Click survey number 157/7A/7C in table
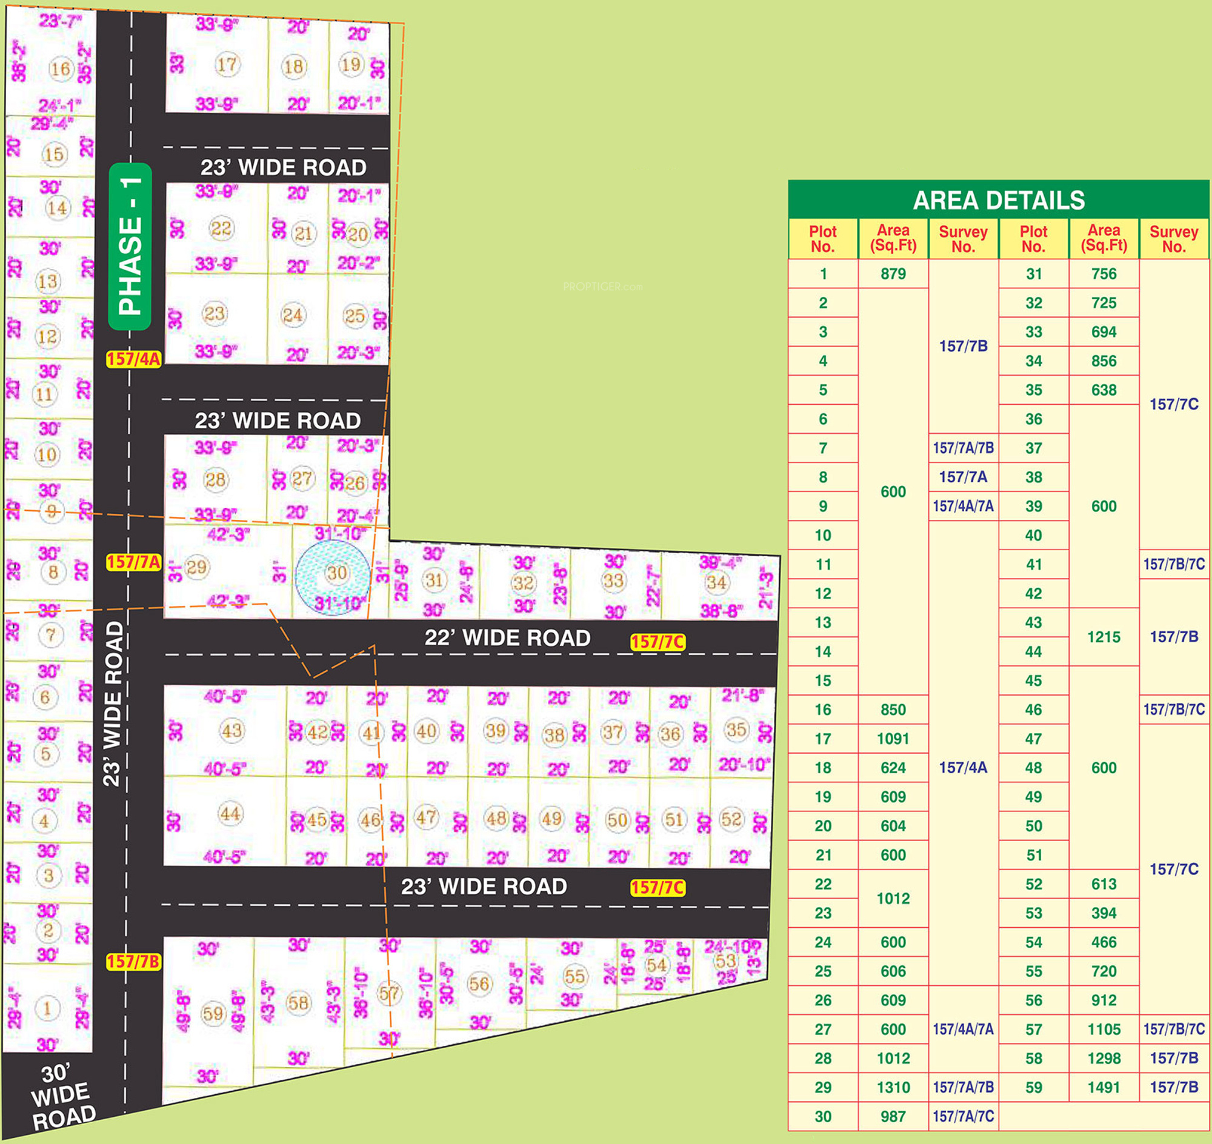Image resolution: width=1212 pixels, height=1144 pixels. [x=963, y=1117]
